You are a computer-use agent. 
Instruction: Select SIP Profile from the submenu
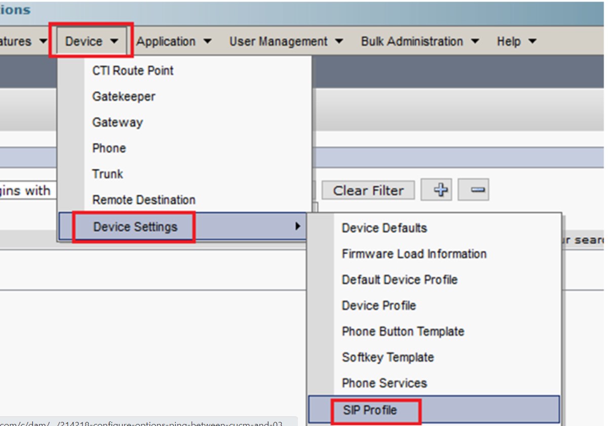370,410
